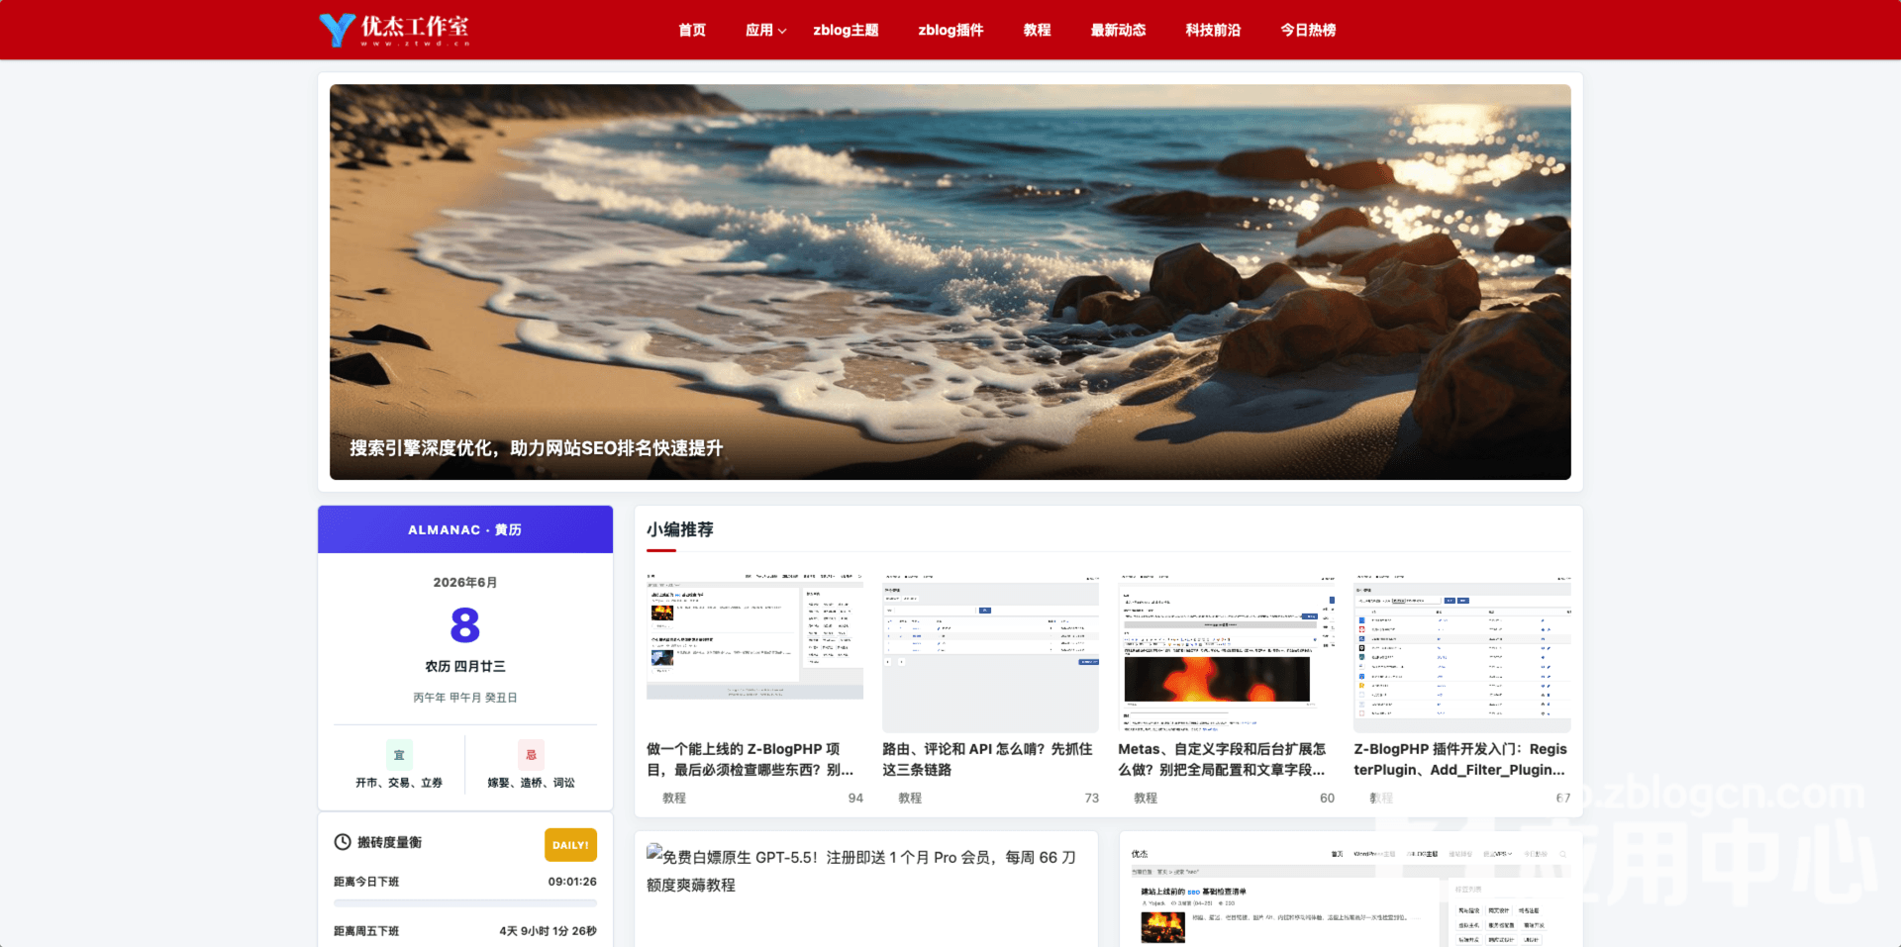Click the 距离今日下班 progress bar
This screenshot has height=947, width=1901.
tap(465, 903)
